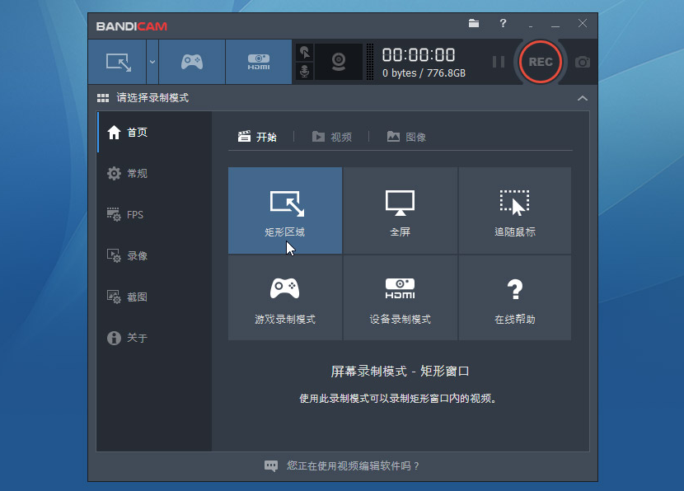Start recording with the REC button
Image resolution: width=684 pixels, height=491 pixels.
point(541,62)
